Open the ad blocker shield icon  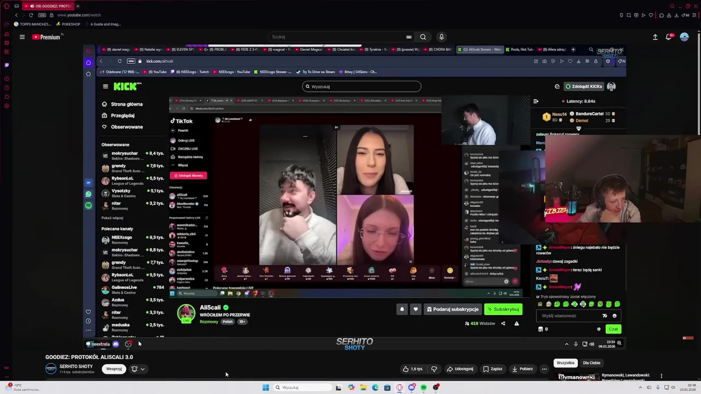[x=636, y=15]
